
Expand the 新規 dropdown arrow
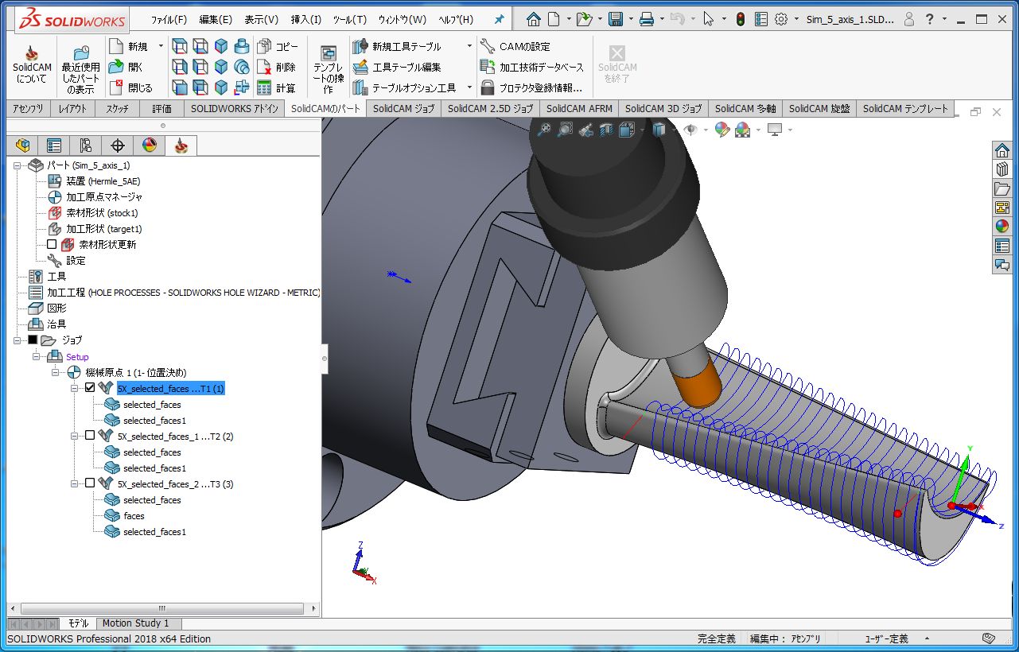point(161,46)
